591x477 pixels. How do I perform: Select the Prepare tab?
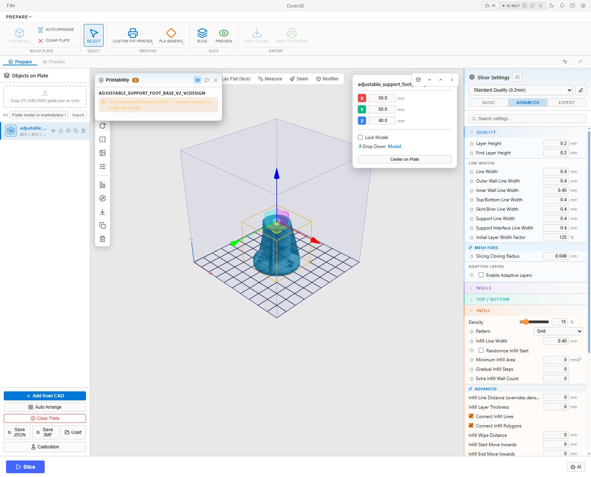(20, 62)
